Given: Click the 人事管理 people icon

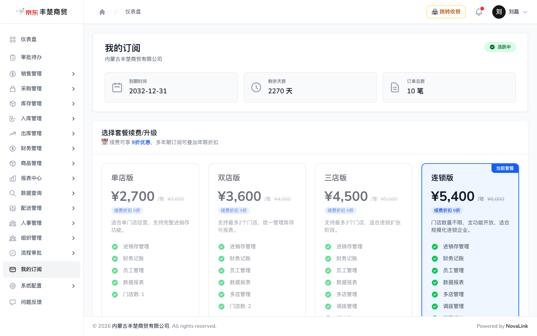Looking at the screenshot, I should click(13, 223).
